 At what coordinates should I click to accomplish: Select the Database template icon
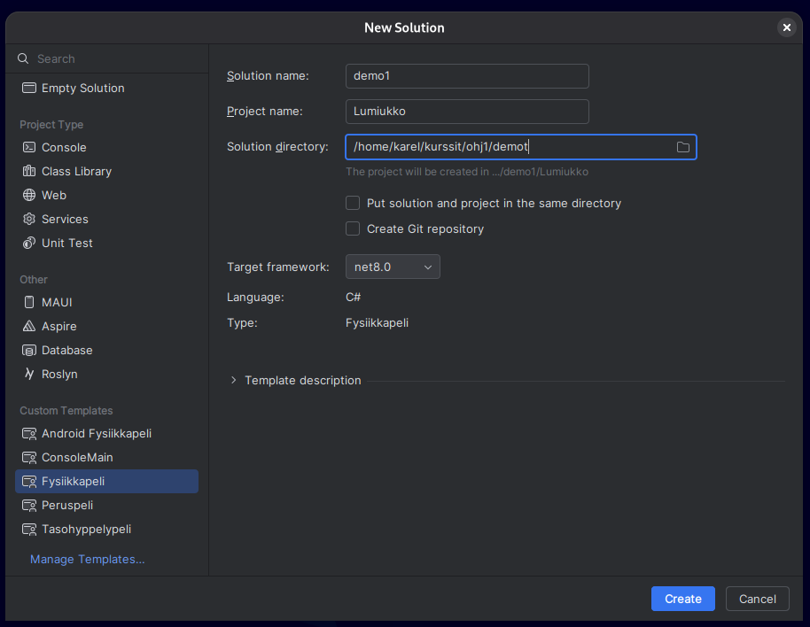pyautogui.click(x=29, y=350)
